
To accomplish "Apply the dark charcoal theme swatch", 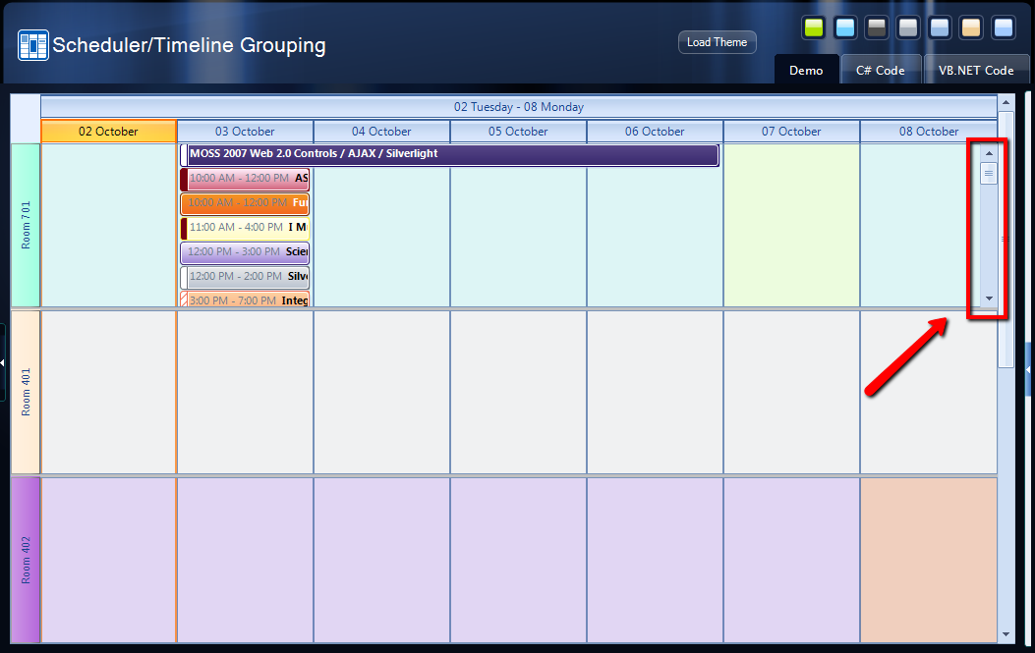I will pyautogui.click(x=877, y=27).
